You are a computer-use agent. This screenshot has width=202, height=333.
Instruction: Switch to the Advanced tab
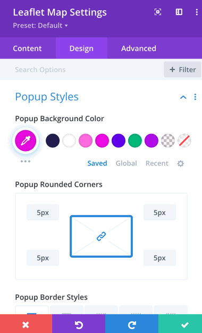point(139,49)
